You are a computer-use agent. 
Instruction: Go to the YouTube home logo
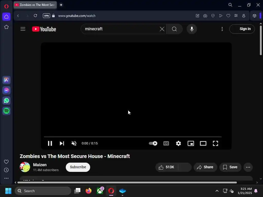click(x=44, y=29)
